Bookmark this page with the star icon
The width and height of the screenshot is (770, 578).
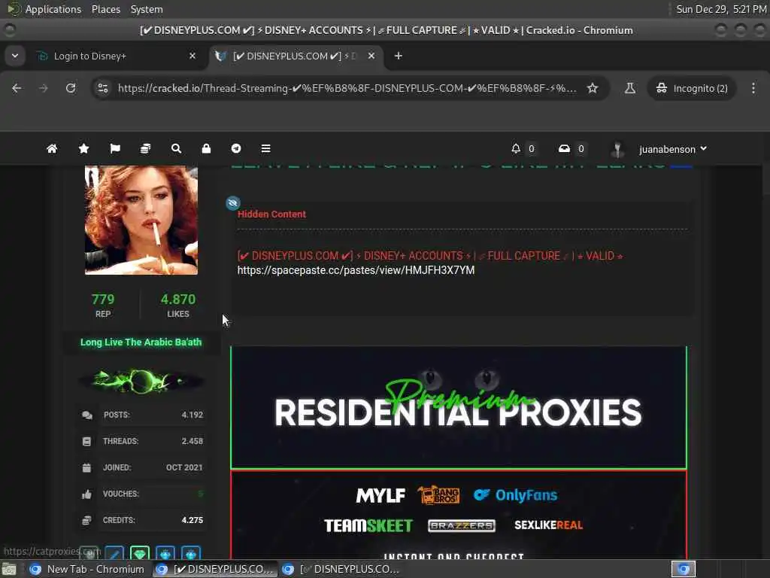[593, 88]
